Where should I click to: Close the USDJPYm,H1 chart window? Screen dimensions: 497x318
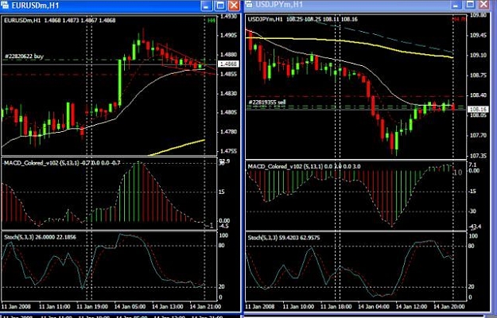click(x=484, y=5)
